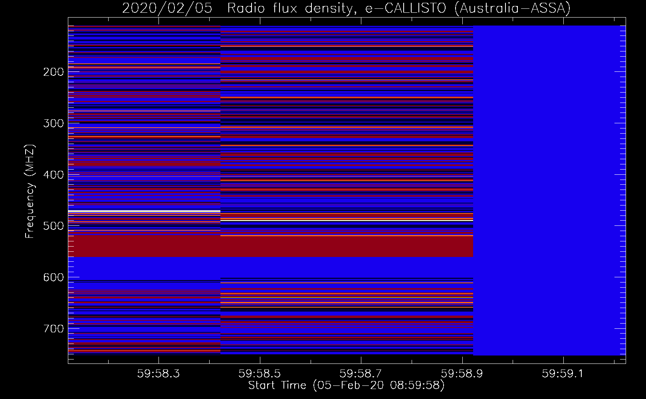Click the time tick label '59:58.9'
This screenshot has width=646, height=399.
[462, 374]
